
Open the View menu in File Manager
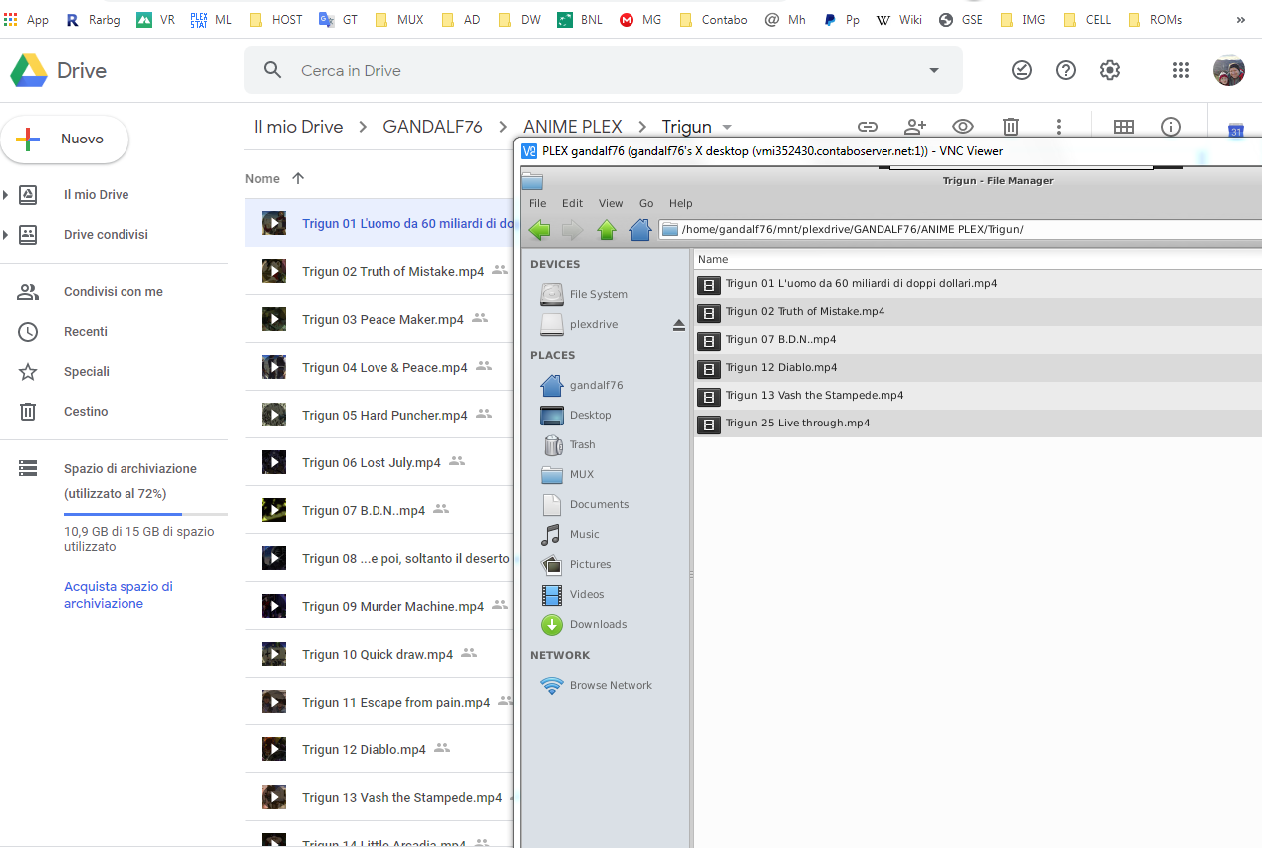(x=611, y=203)
